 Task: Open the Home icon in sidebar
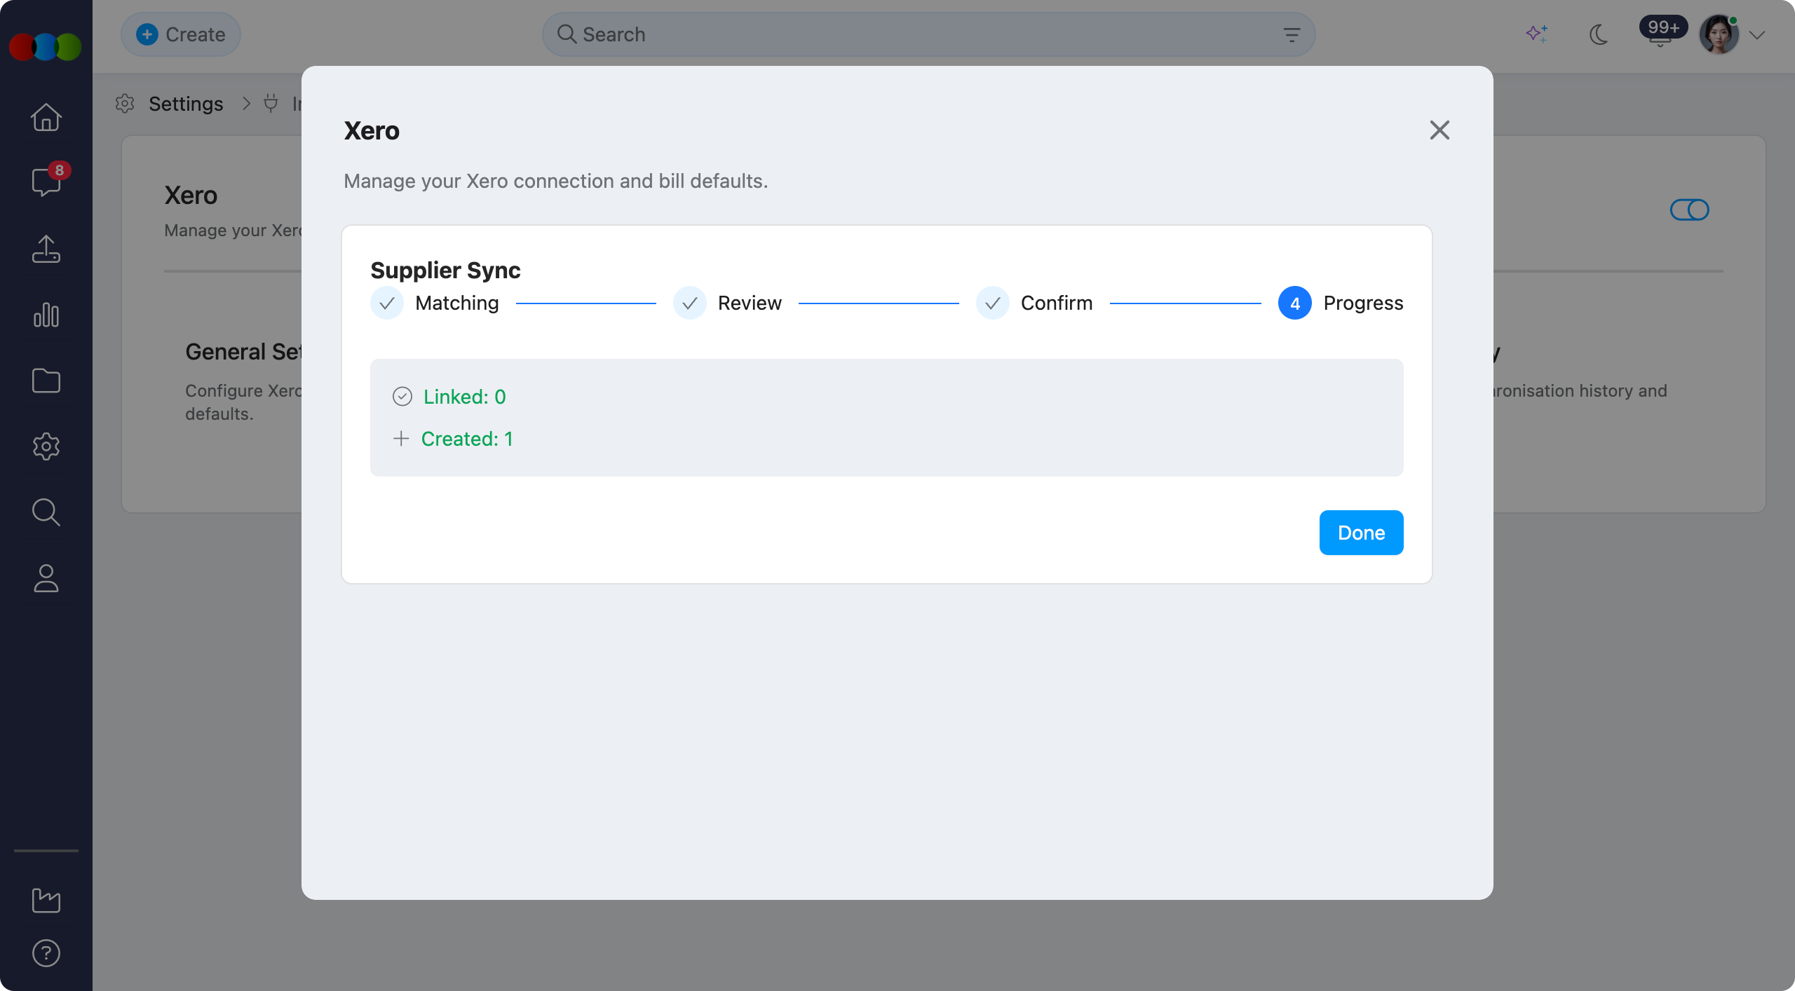tap(46, 117)
